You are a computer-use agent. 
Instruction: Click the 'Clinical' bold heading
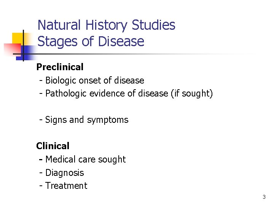pyautogui.click(x=53, y=146)
